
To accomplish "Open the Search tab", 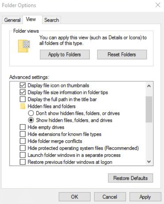I will coord(52,20).
